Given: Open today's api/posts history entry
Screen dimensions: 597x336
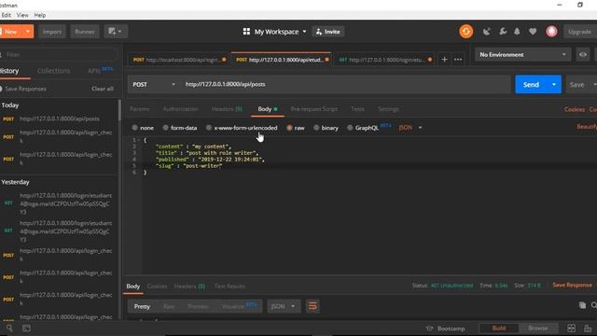Looking at the screenshot, I should pos(60,119).
